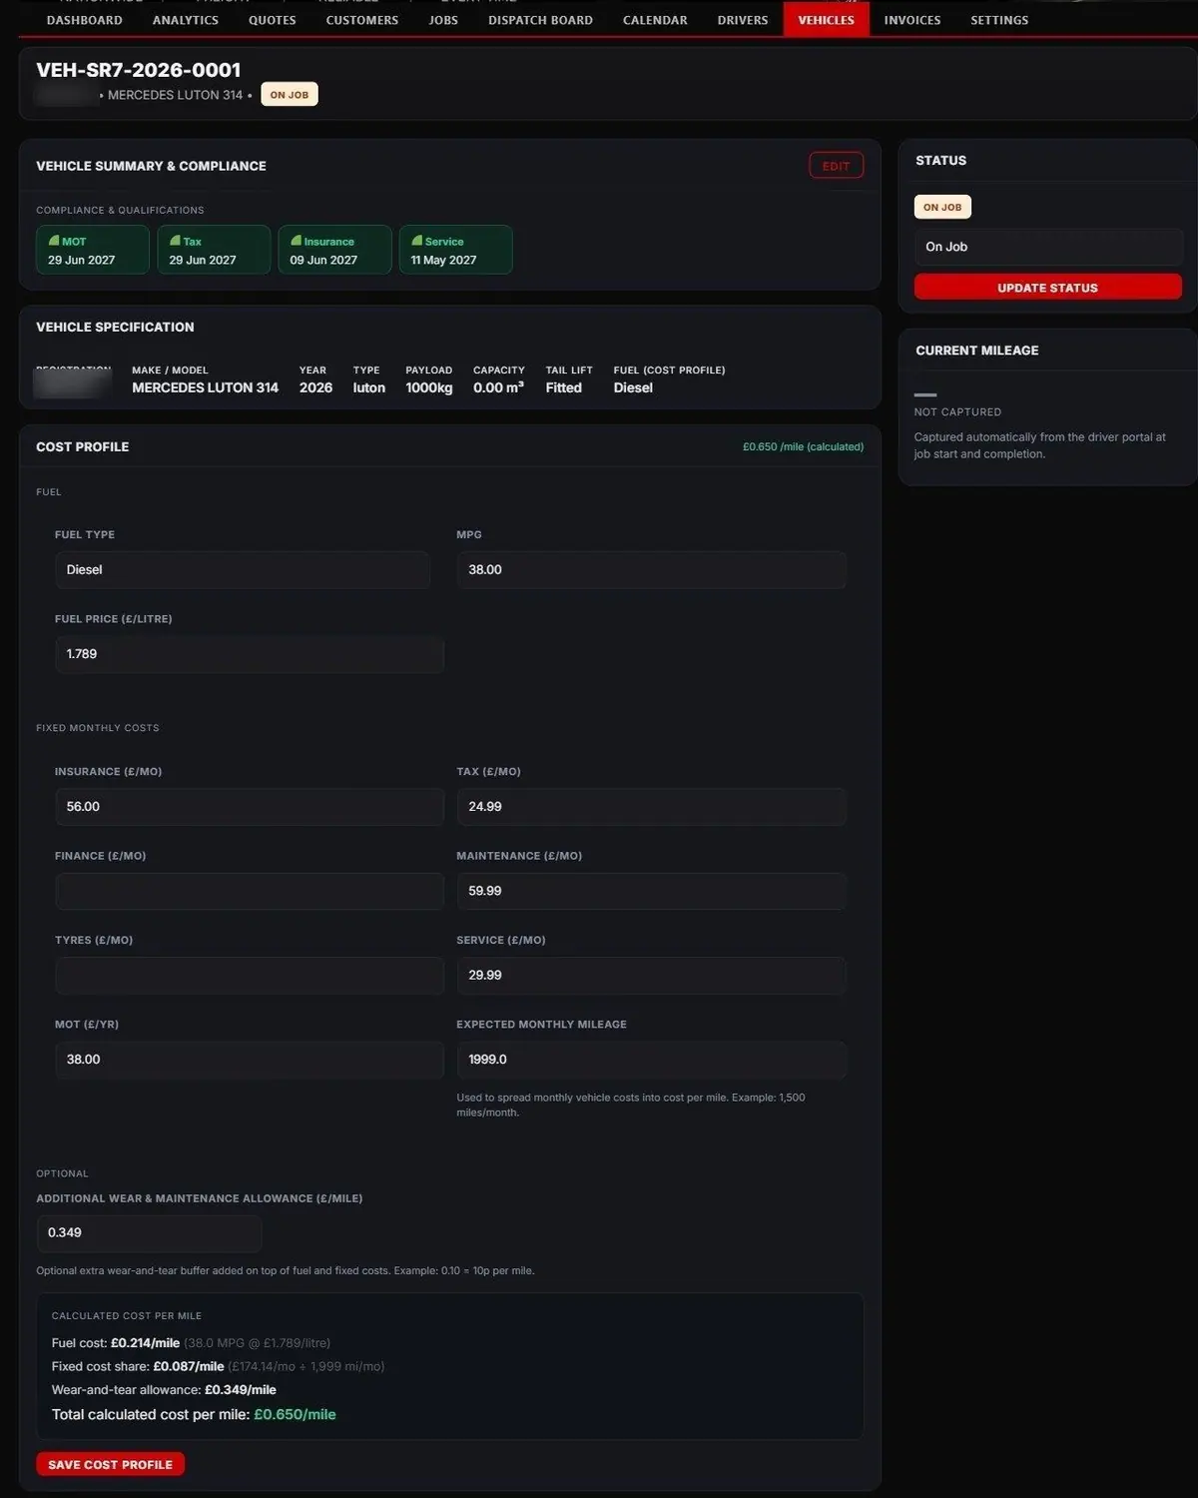Click the ON JOB badge in the Status panel

tap(942, 207)
